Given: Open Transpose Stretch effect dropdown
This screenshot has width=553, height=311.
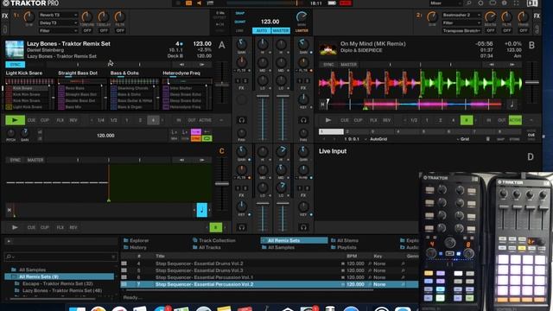Looking at the screenshot, I should click(461, 31).
